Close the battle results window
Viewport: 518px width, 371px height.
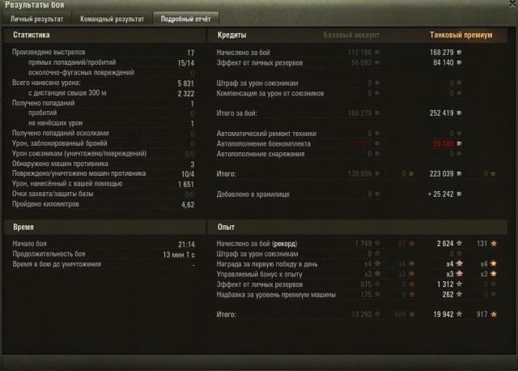pyautogui.click(x=513, y=3)
